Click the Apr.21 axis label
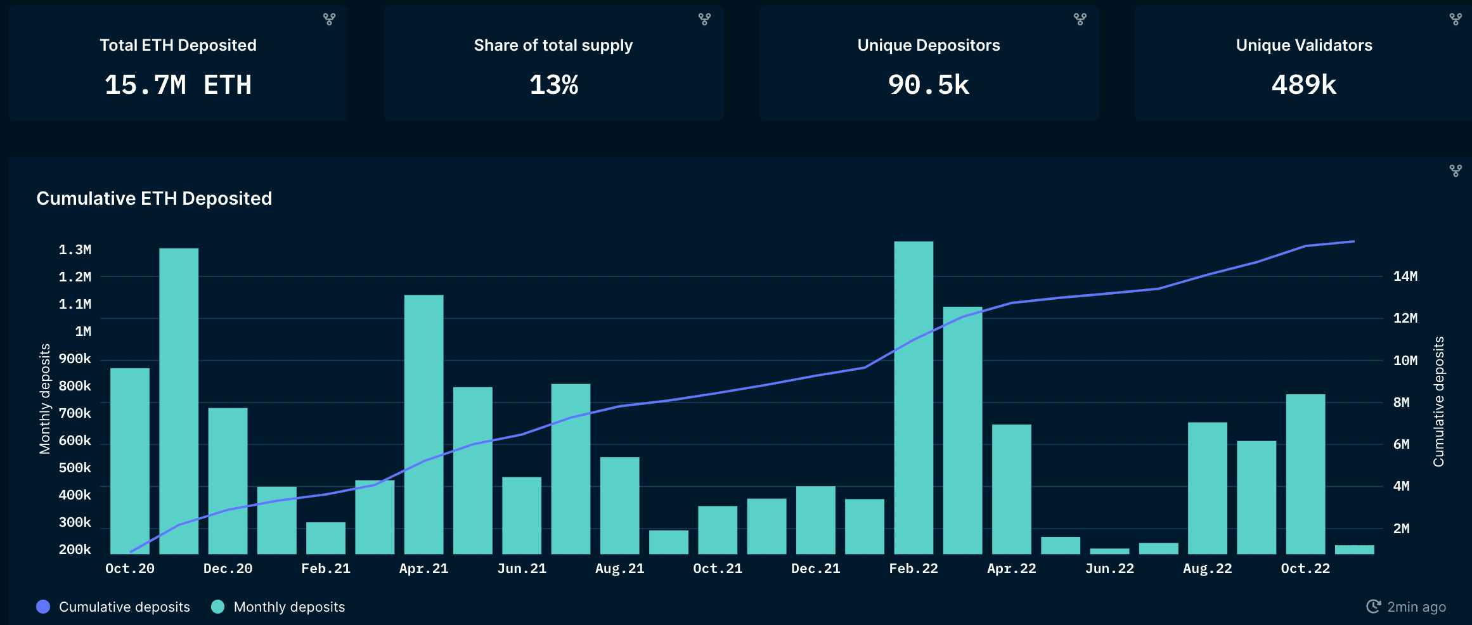 tap(423, 568)
